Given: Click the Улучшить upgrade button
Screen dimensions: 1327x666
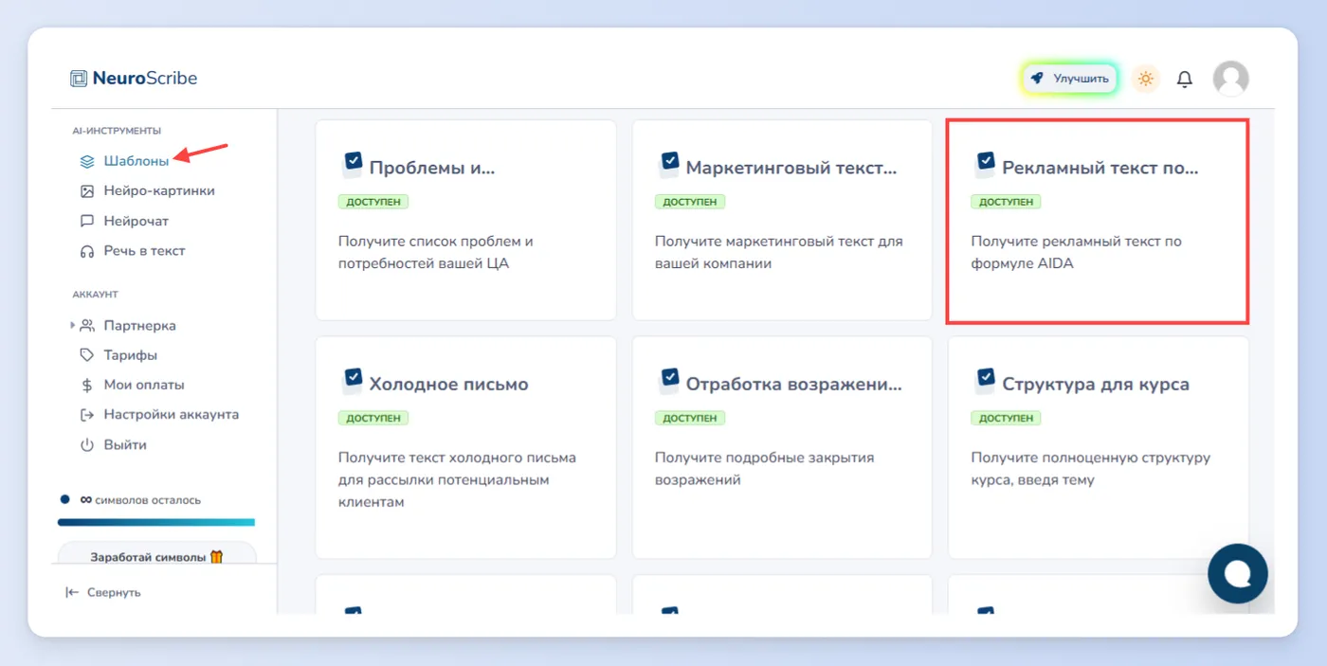Looking at the screenshot, I should pyautogui.click(x=1070, y=79).
